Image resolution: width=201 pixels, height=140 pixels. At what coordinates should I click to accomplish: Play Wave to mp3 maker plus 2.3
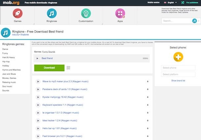click(x=38, y=81)
